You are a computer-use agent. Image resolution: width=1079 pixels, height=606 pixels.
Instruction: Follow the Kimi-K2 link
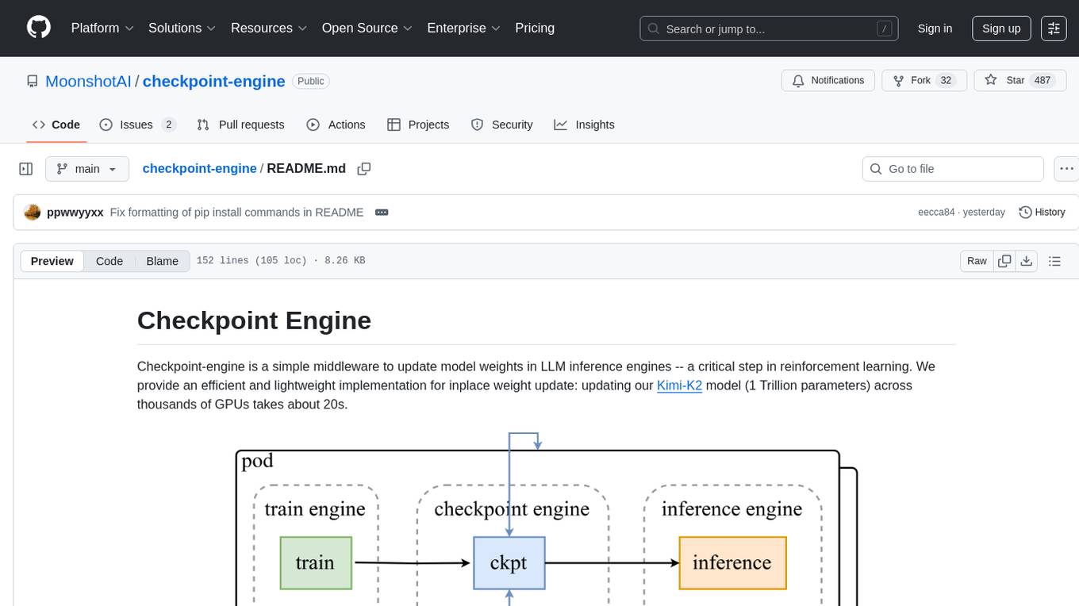coord(679,385)
